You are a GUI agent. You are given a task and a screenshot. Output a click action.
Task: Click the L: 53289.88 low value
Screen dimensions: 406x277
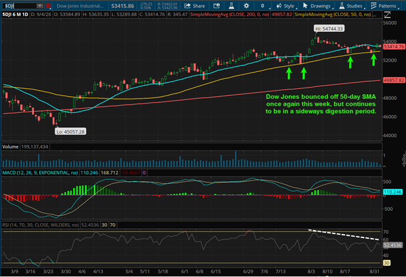click(x=124, y=15)
